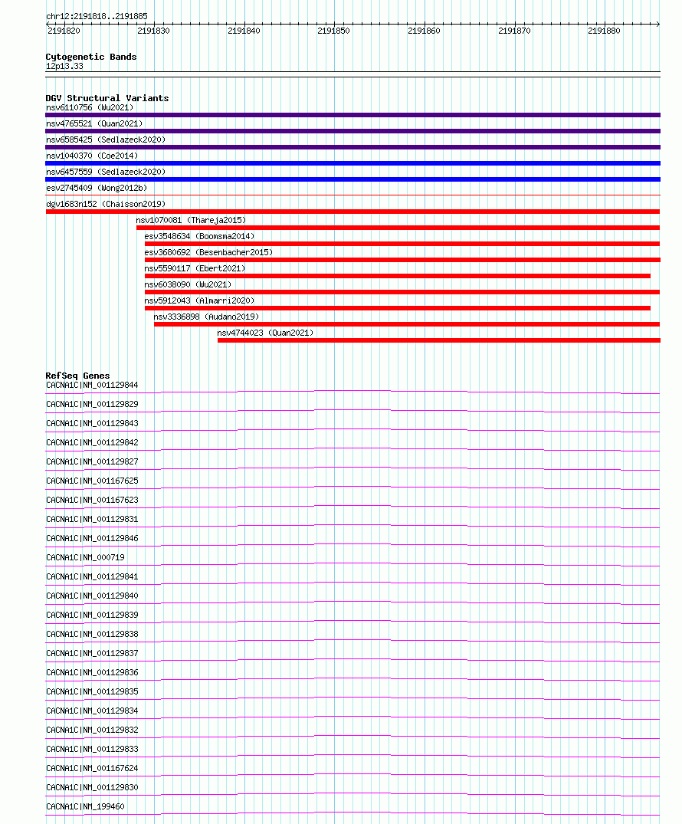Click ruler position 2191860
This screenshot has height=824, width=682.
424,31
